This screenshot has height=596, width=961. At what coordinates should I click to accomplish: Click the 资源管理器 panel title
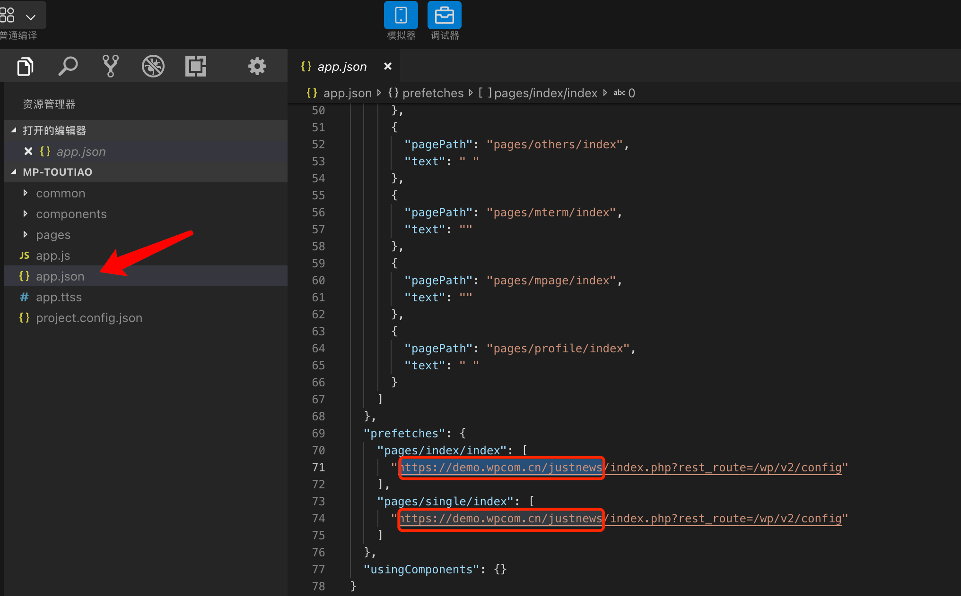point(49,104)
